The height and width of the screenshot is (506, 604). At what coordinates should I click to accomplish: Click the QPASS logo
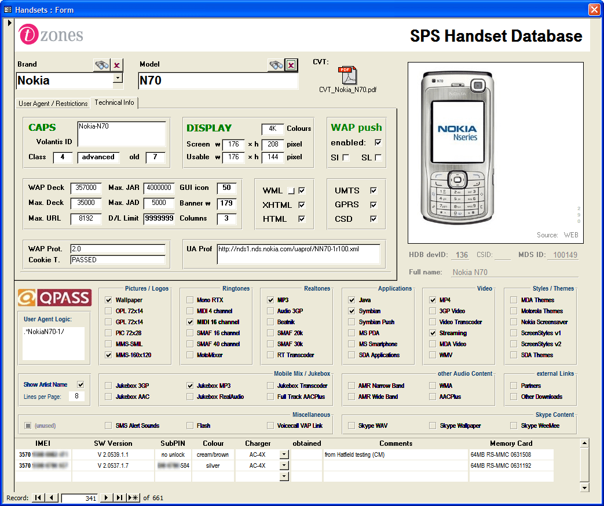pos(55,298)
